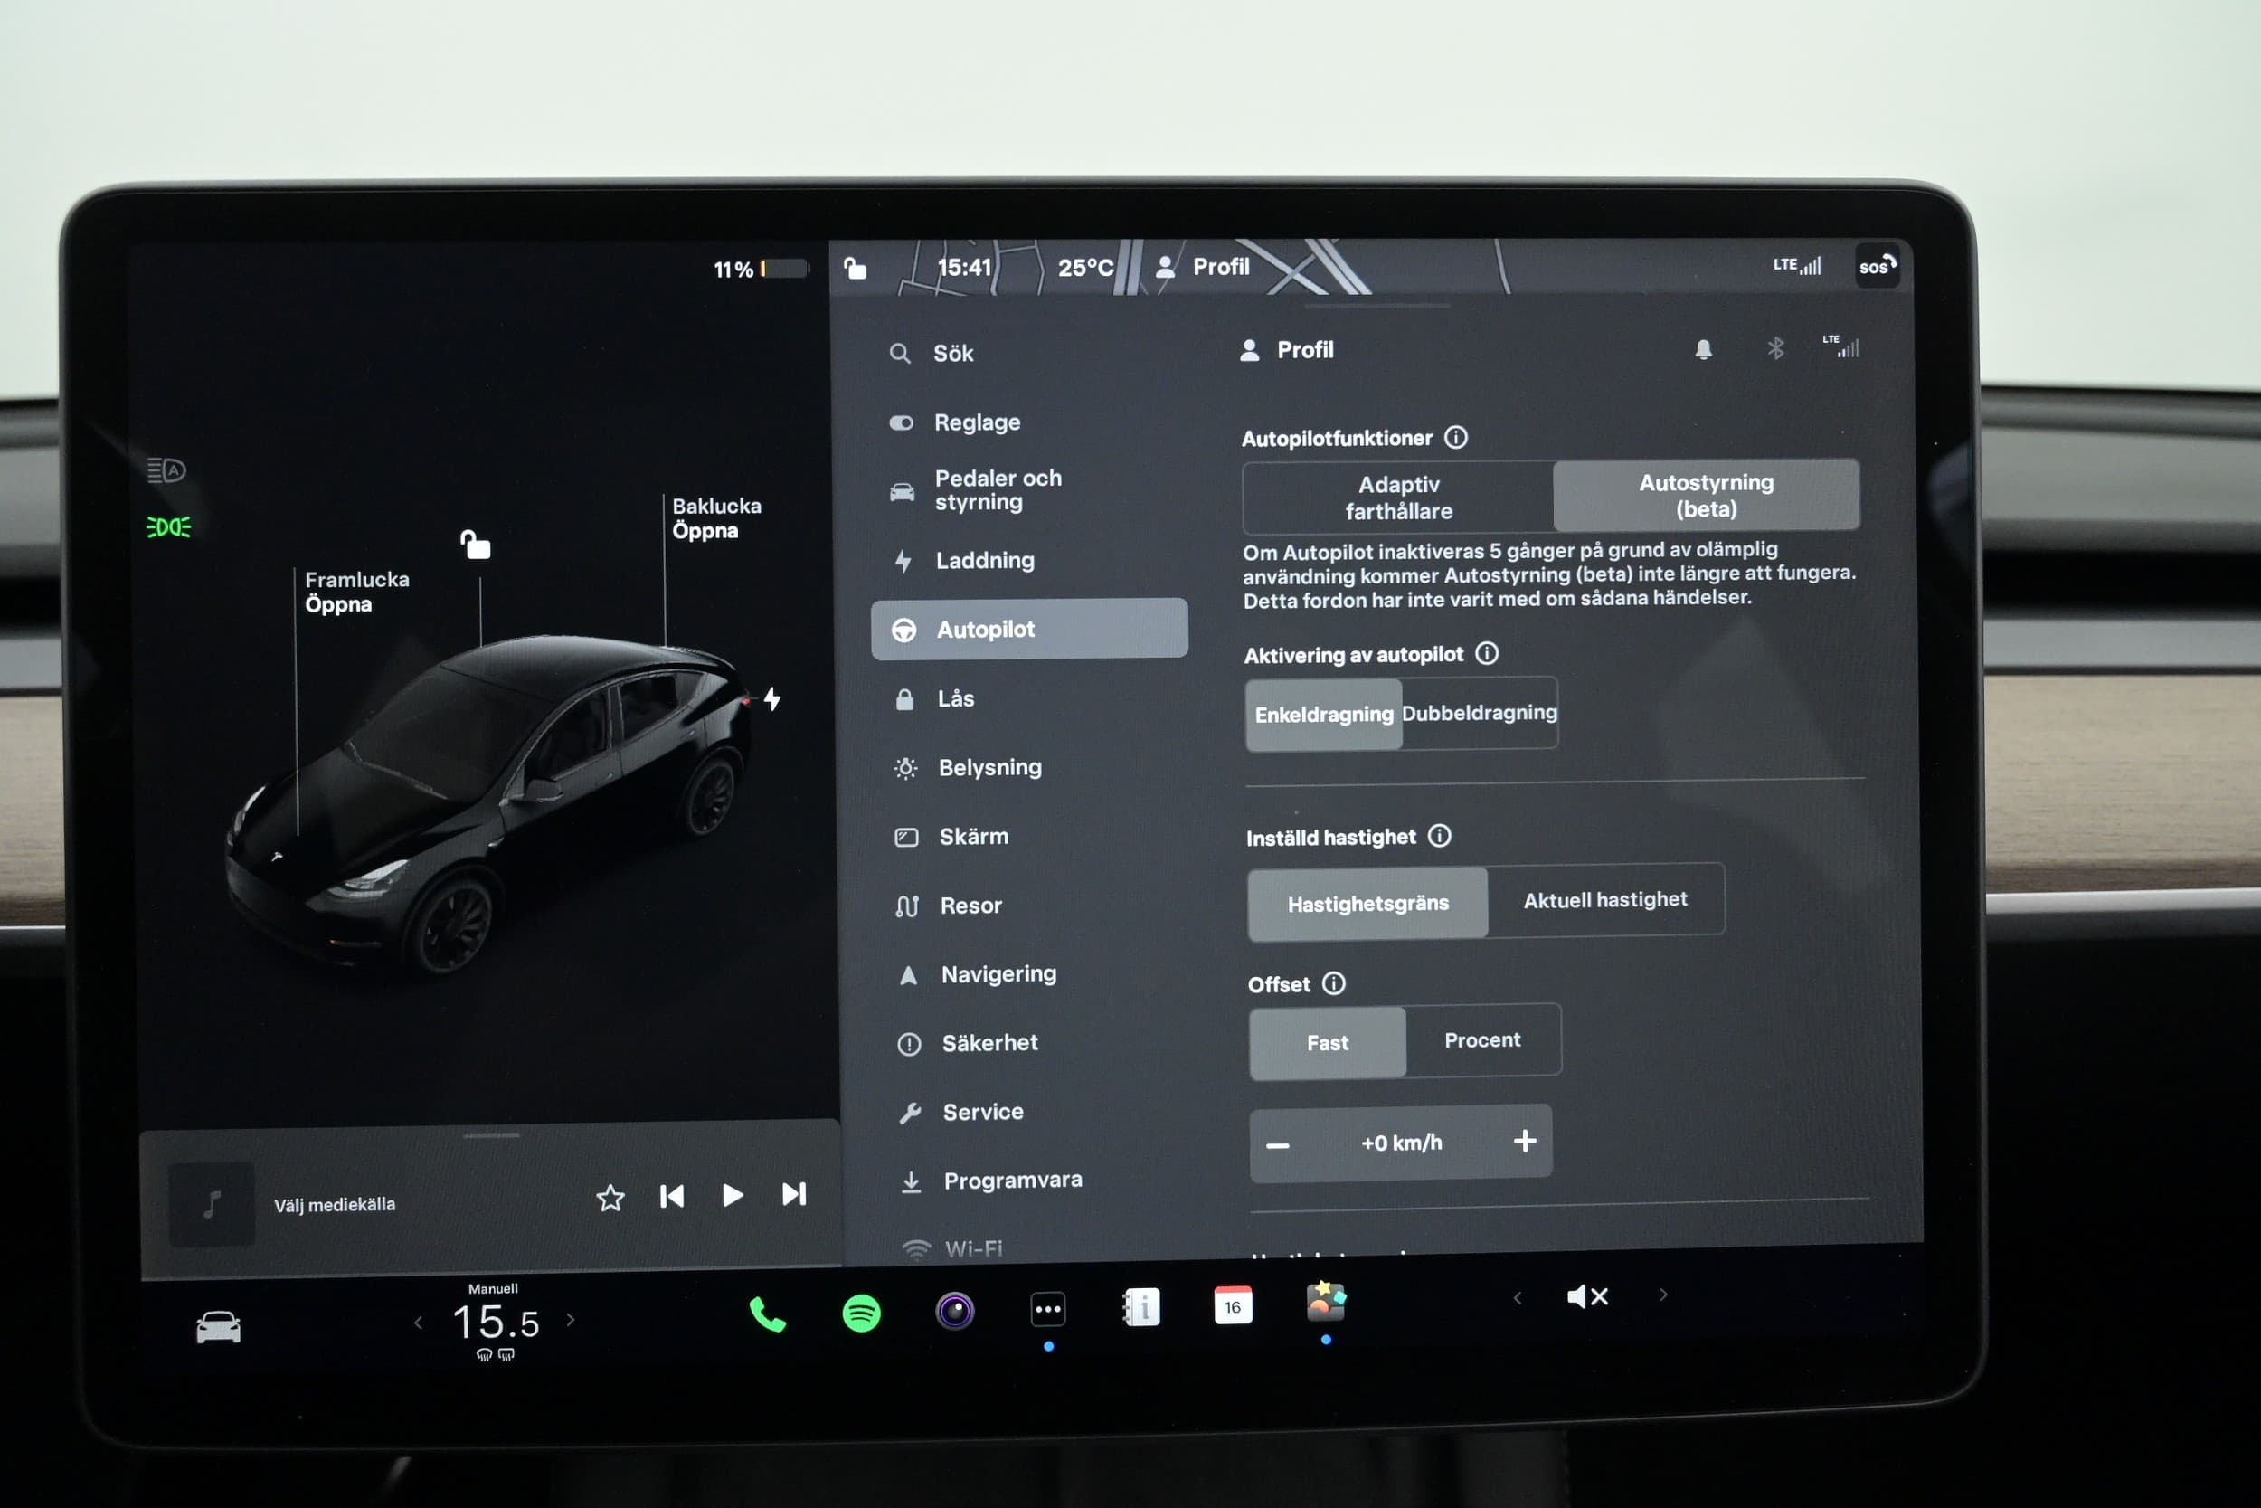
Task: Show info for Aktivering av autopilot
Action: click(x=1487, y=654)
